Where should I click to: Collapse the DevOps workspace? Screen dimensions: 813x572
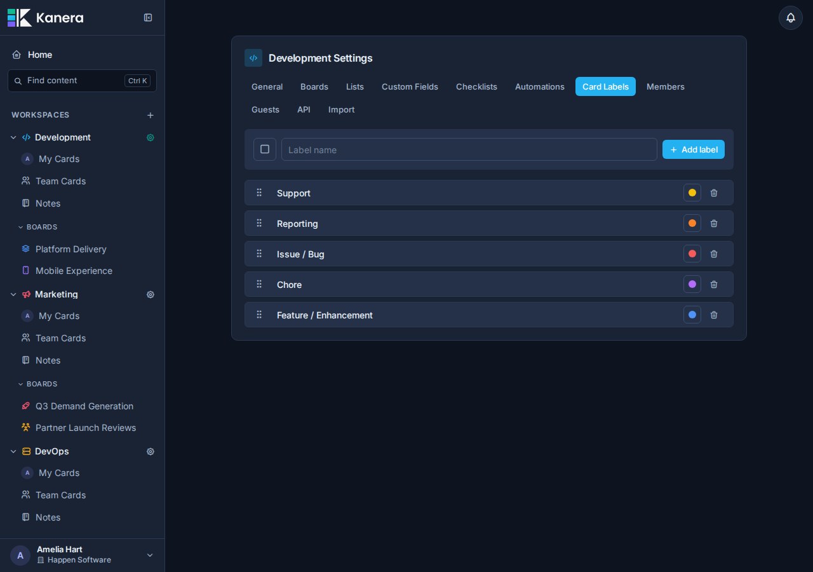click(x=13, y=451)
